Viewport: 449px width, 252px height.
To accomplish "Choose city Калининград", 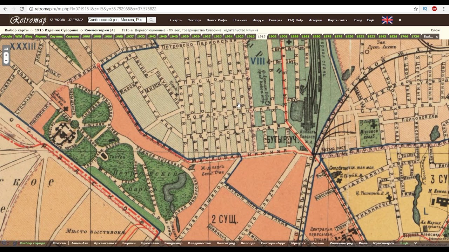I will click(x=341, y=243).
